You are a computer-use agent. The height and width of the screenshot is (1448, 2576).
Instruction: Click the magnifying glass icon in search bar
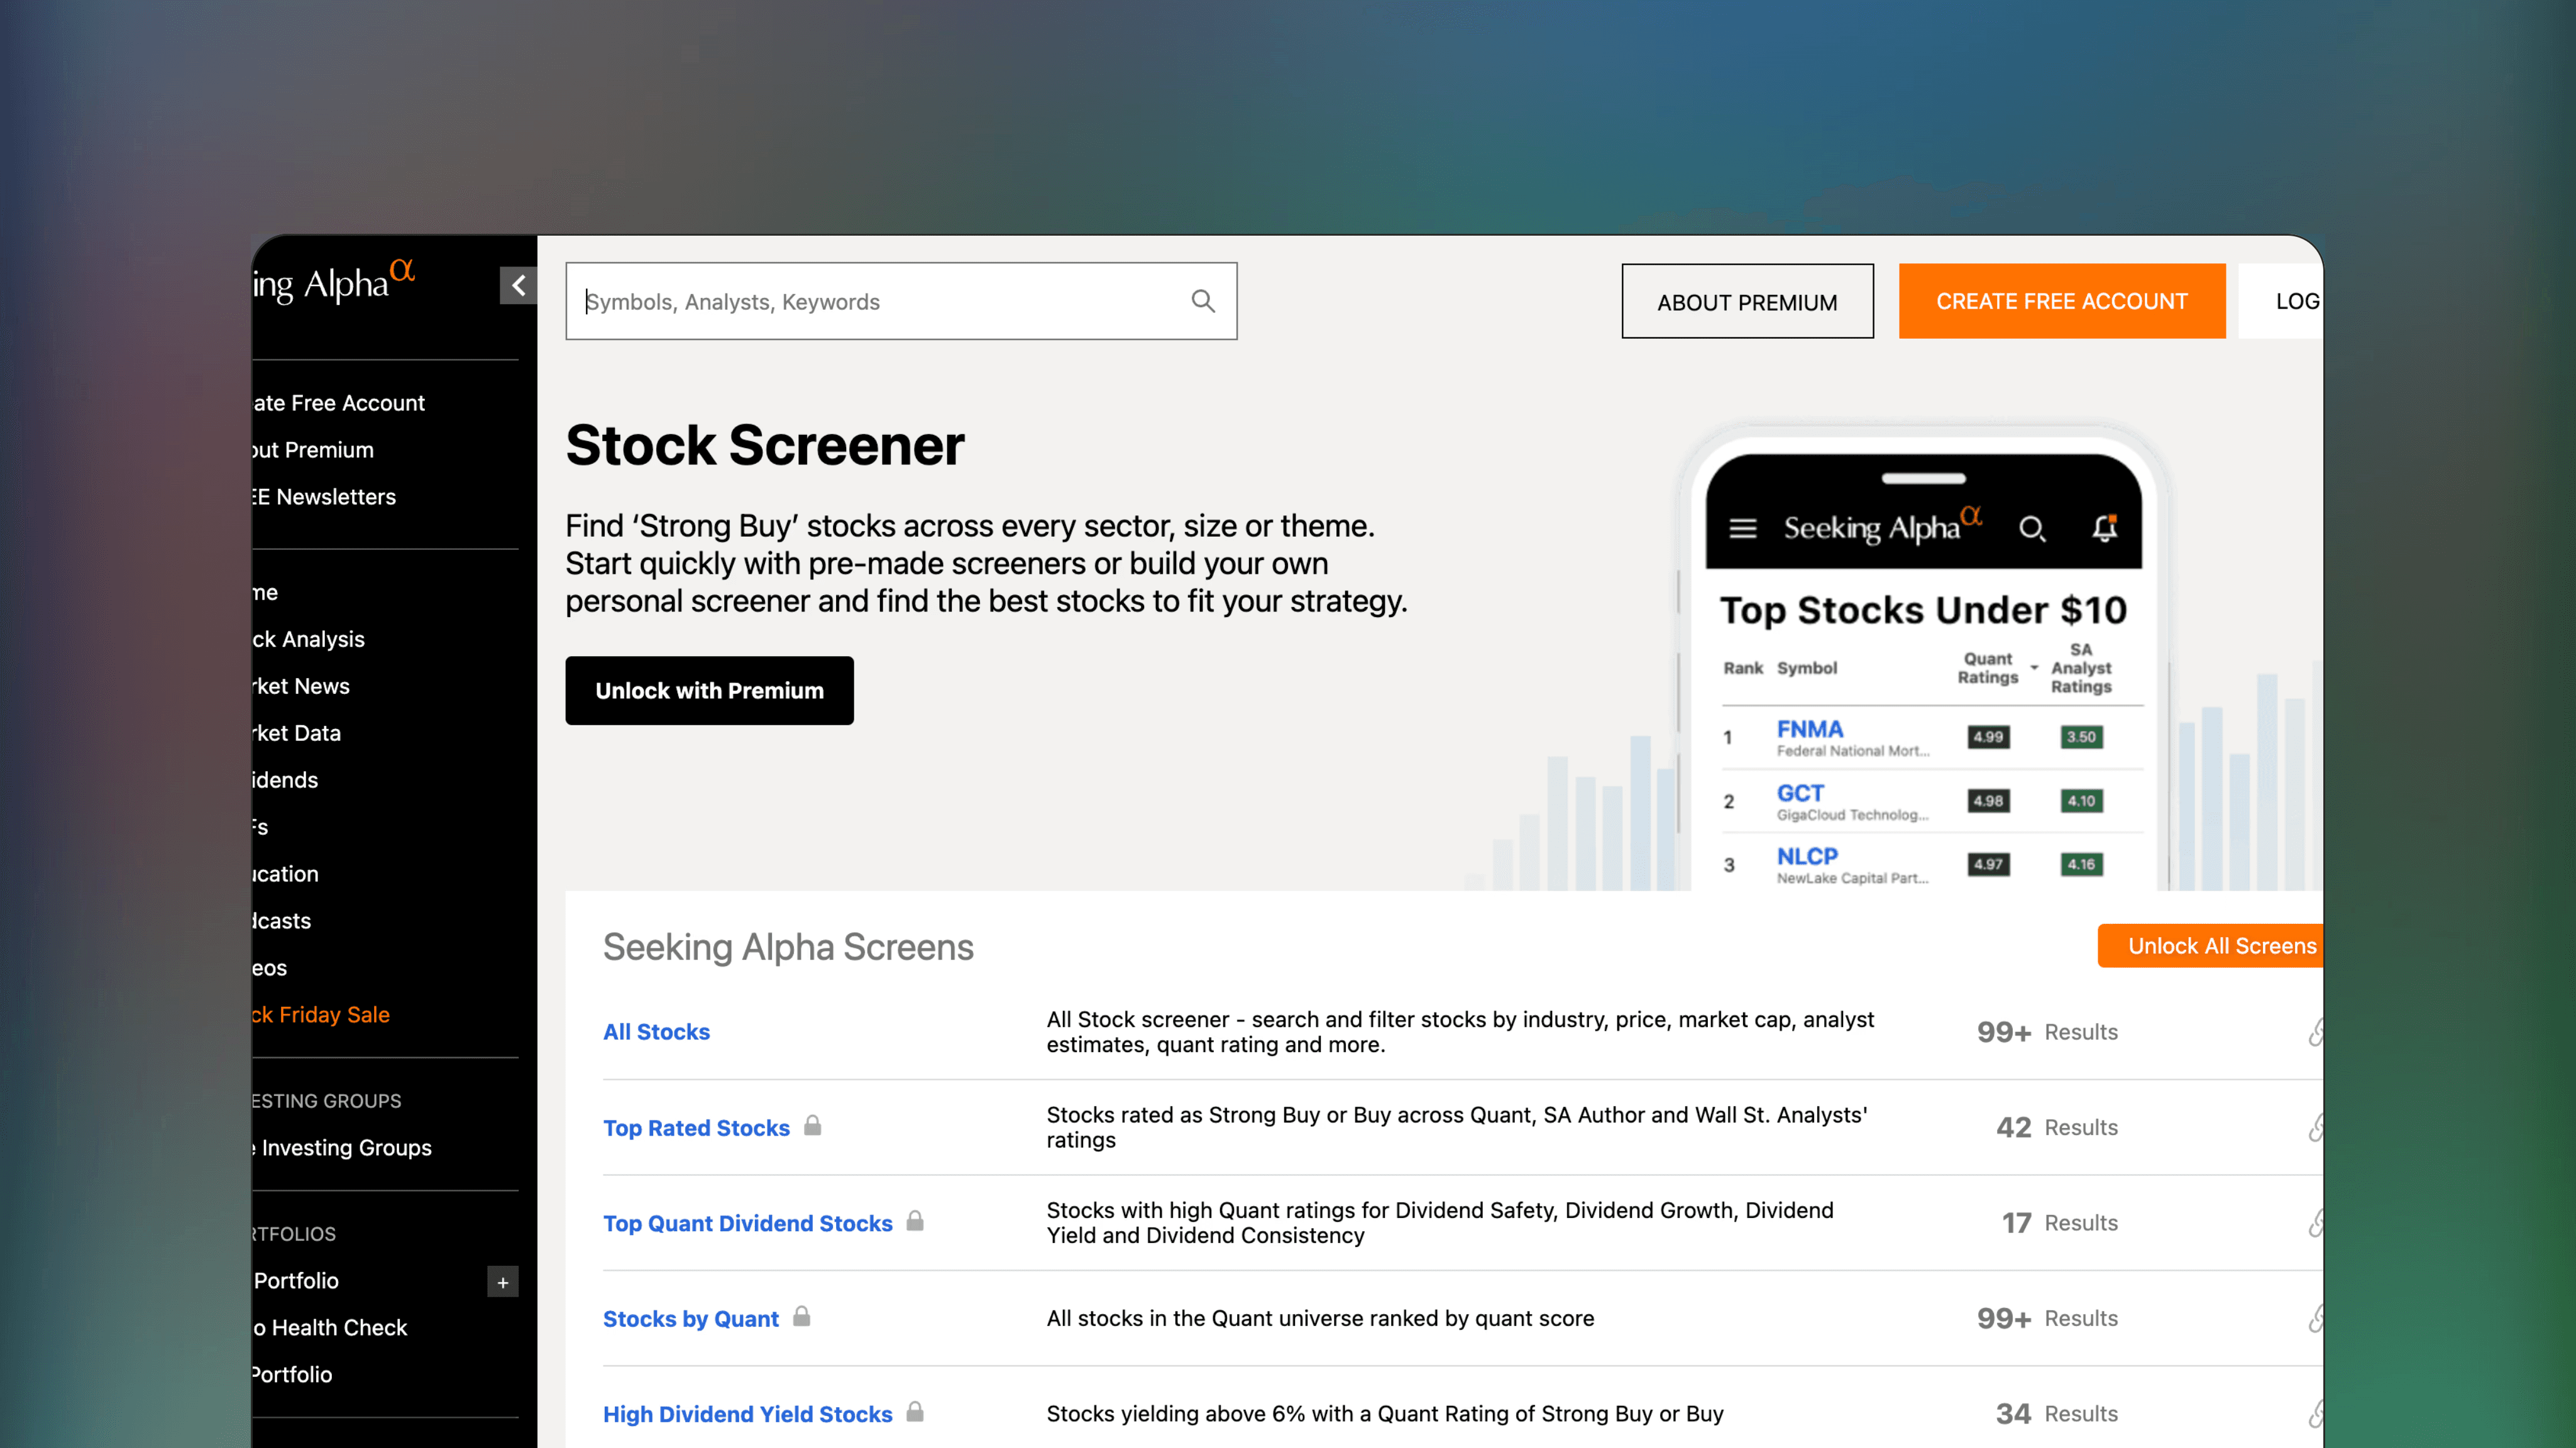1203,300
